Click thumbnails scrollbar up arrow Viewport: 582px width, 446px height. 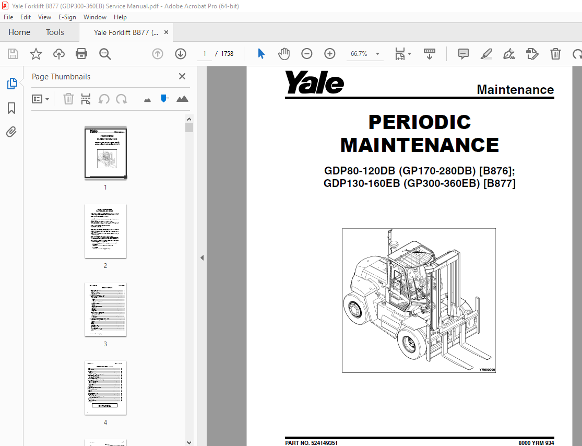pyautogui.click(x=189, y=119)
